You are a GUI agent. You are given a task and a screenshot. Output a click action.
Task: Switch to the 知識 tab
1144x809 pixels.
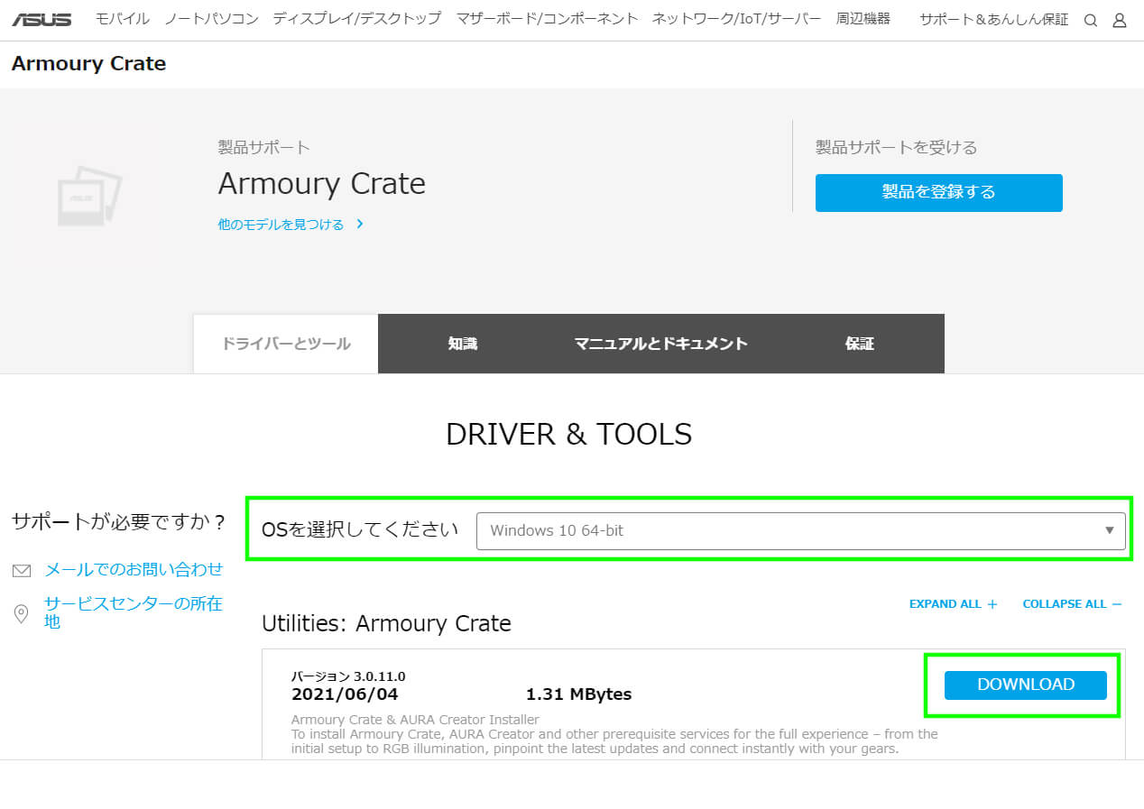pos(463,344)
